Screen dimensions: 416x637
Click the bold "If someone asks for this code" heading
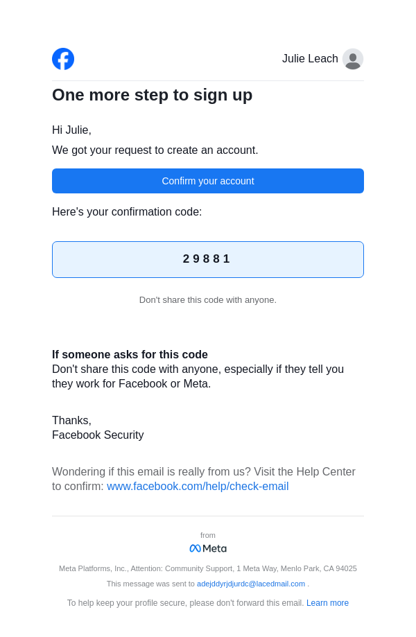pos(130,355)
